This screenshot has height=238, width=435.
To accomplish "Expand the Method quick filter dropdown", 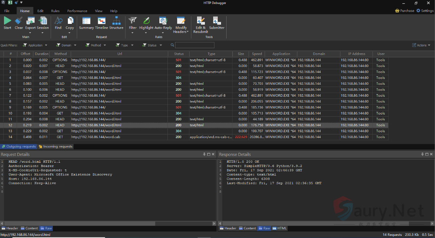I will point(96,45).
